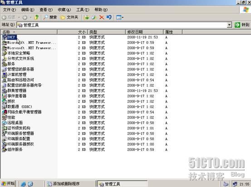251x187 pixels.
Task: Click the 2008-11-19 21:53 date of DHCP
Action: point(143,37)
